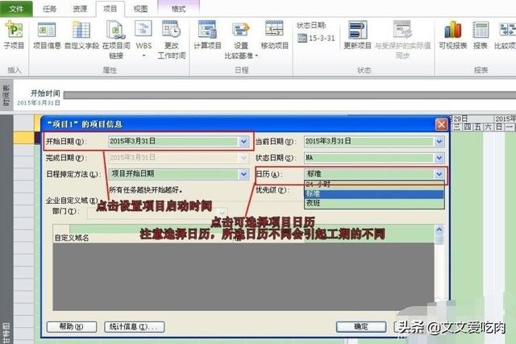Click the 确定 (OK) button
This screenshot has height=344, width=516.
pos(360,326)
